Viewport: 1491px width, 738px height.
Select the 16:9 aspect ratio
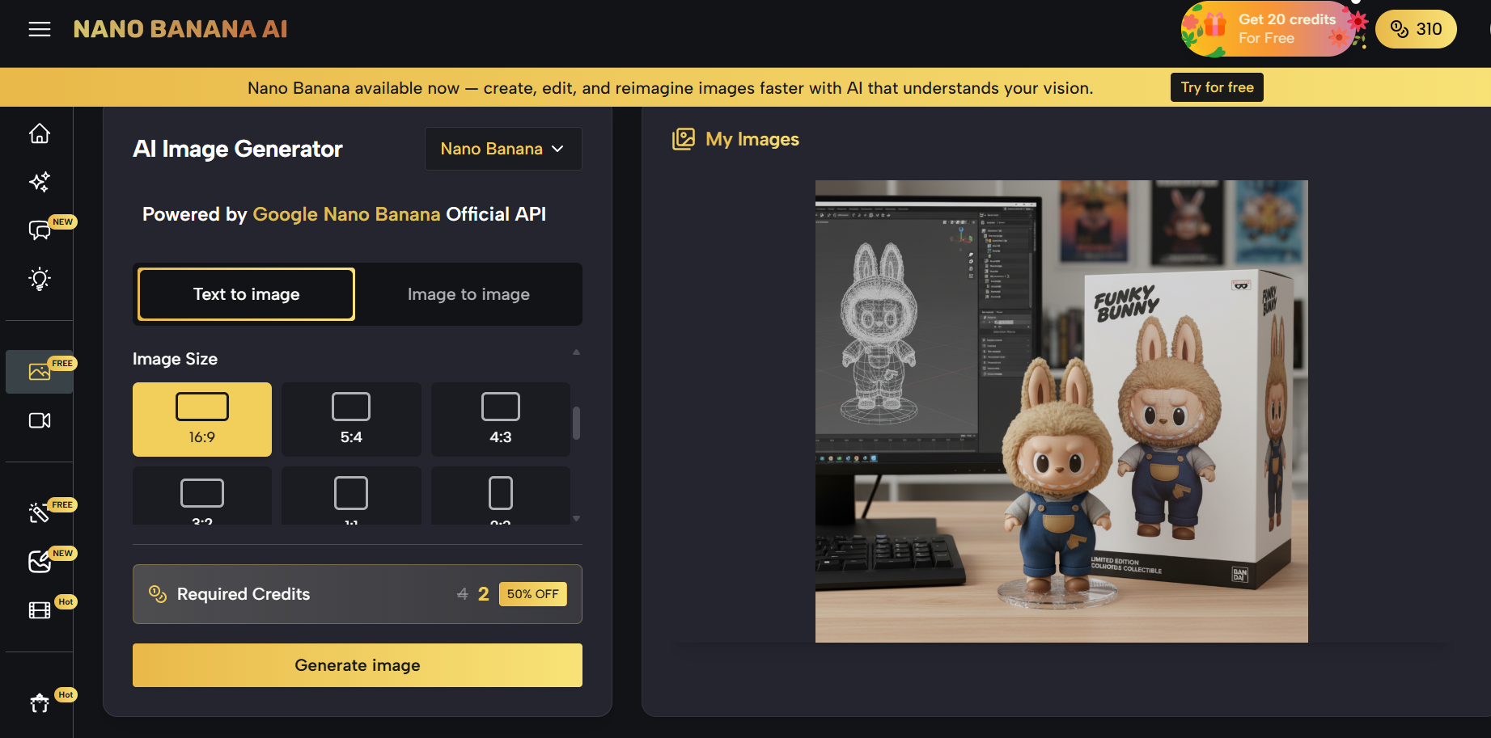(x=201, y=419)
